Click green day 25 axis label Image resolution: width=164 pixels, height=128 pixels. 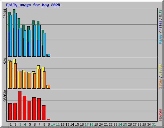coord(125,124)
